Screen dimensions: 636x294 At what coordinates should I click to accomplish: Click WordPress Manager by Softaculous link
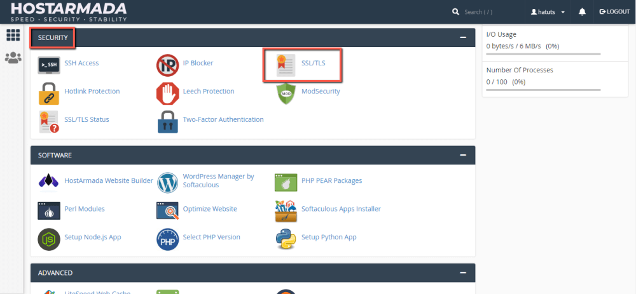pos(218,180)
